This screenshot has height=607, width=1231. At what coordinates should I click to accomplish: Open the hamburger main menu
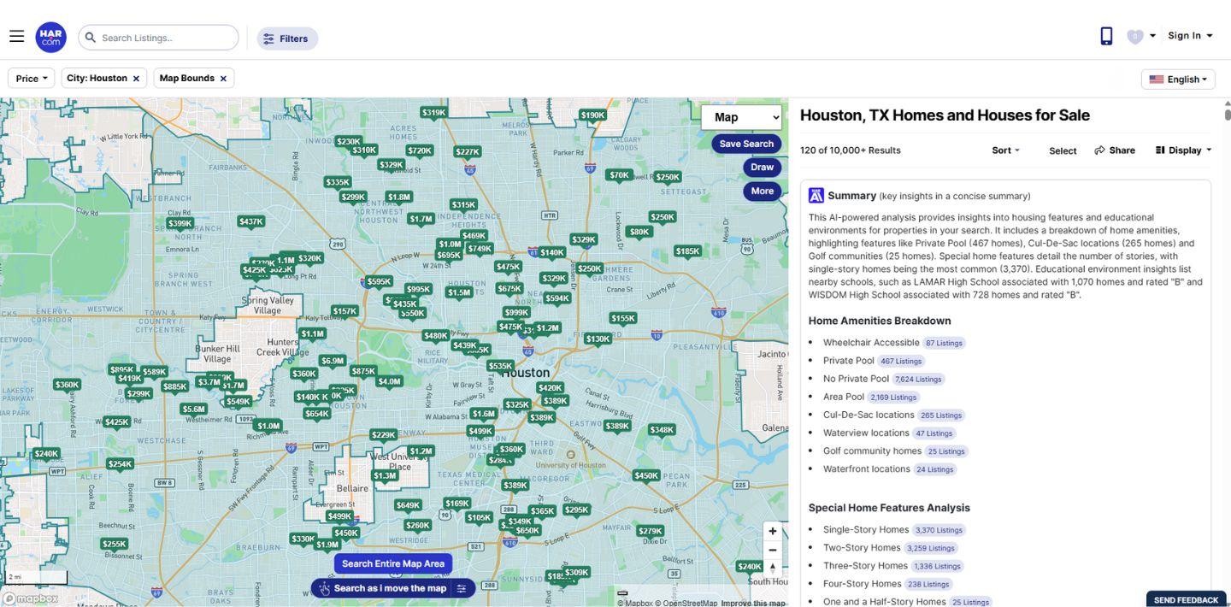pos(16,36)
